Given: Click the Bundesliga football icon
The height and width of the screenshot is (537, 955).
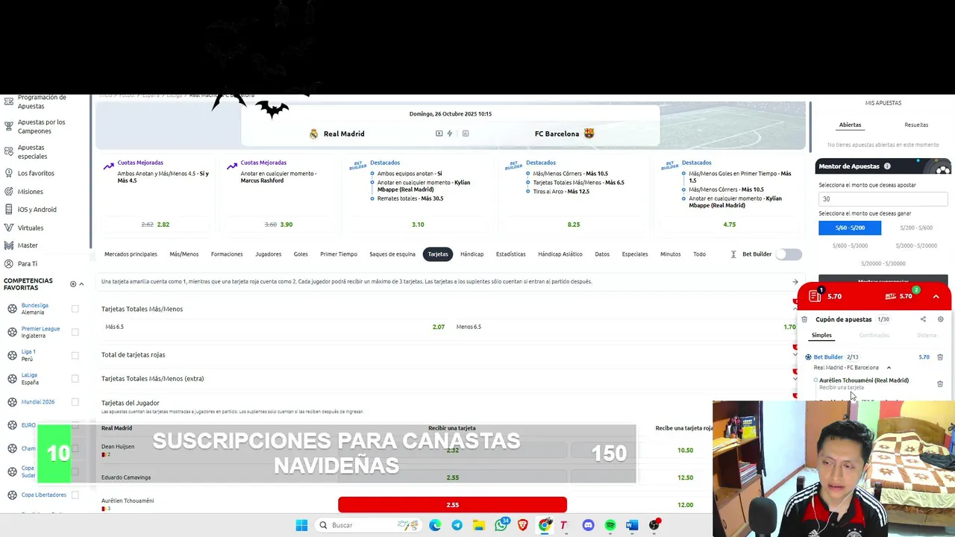Looking at the screenshot, I should point(12,309).
